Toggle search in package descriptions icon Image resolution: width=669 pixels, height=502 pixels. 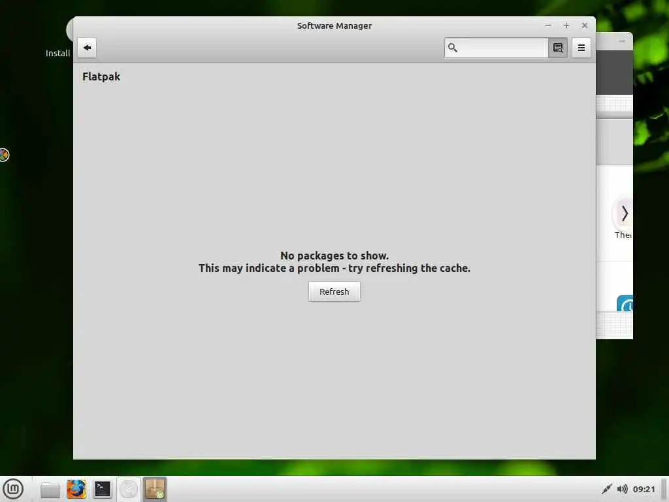click(x=558, y=48)
